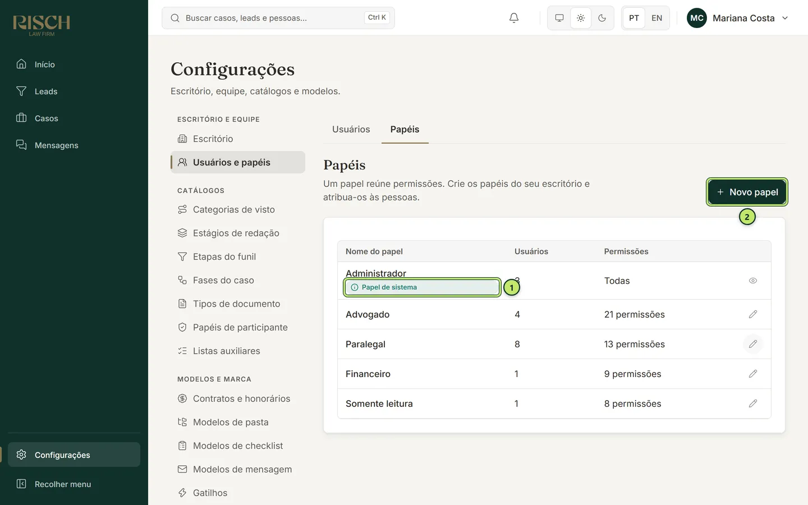808x505 pixels.
Task: Click the Papel de sistema badge
Action: (422, 287)
